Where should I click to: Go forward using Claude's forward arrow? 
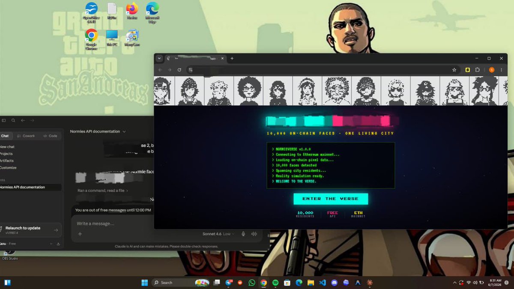tap(32, 121)
